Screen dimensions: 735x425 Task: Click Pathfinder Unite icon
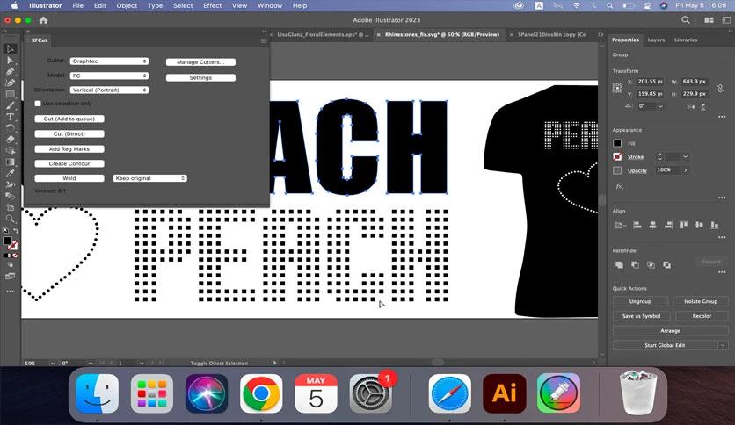click(x=619, y=265)
